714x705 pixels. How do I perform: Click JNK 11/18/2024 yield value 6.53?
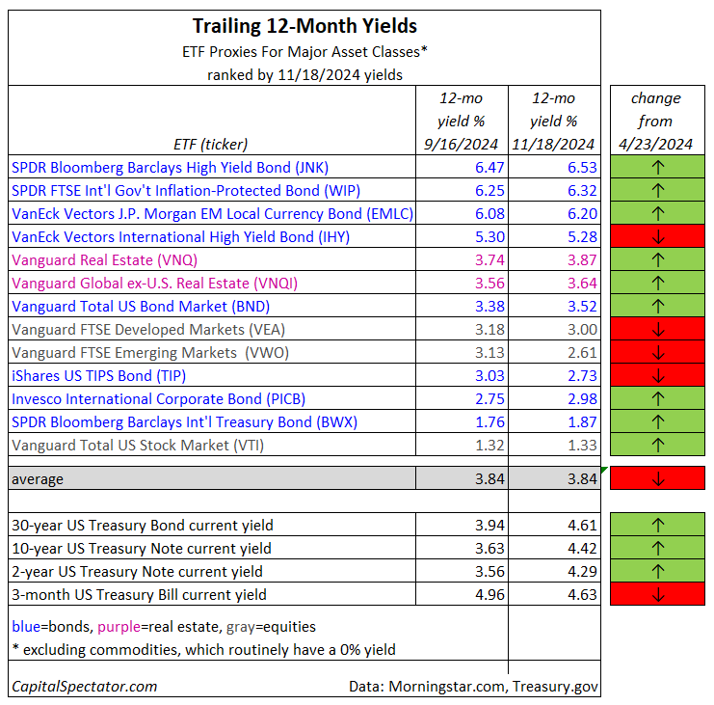582,167
